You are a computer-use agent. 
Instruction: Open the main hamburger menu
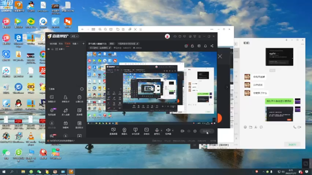pos(199,36)
